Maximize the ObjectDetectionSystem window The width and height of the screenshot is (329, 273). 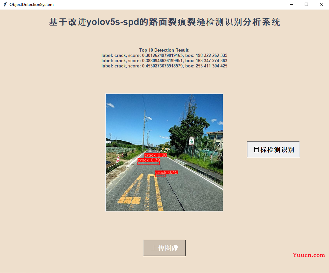click(x=306, y=4)
